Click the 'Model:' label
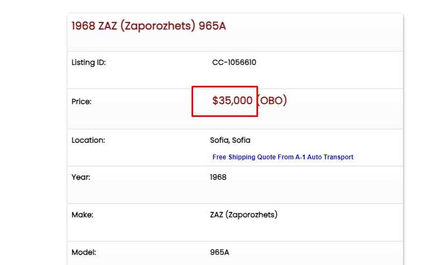The image size is (448, 265). 84,252
